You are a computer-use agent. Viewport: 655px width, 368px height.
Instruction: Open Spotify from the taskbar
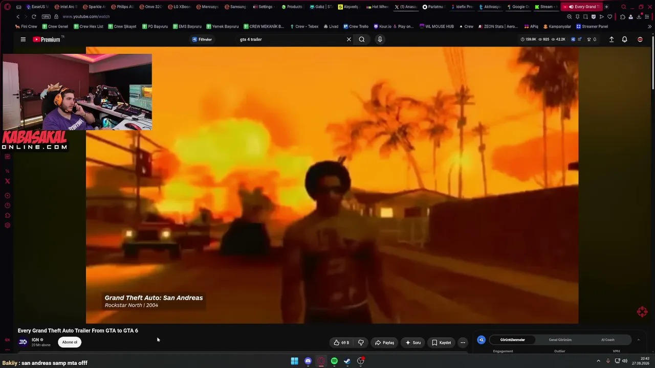(334, 361)
